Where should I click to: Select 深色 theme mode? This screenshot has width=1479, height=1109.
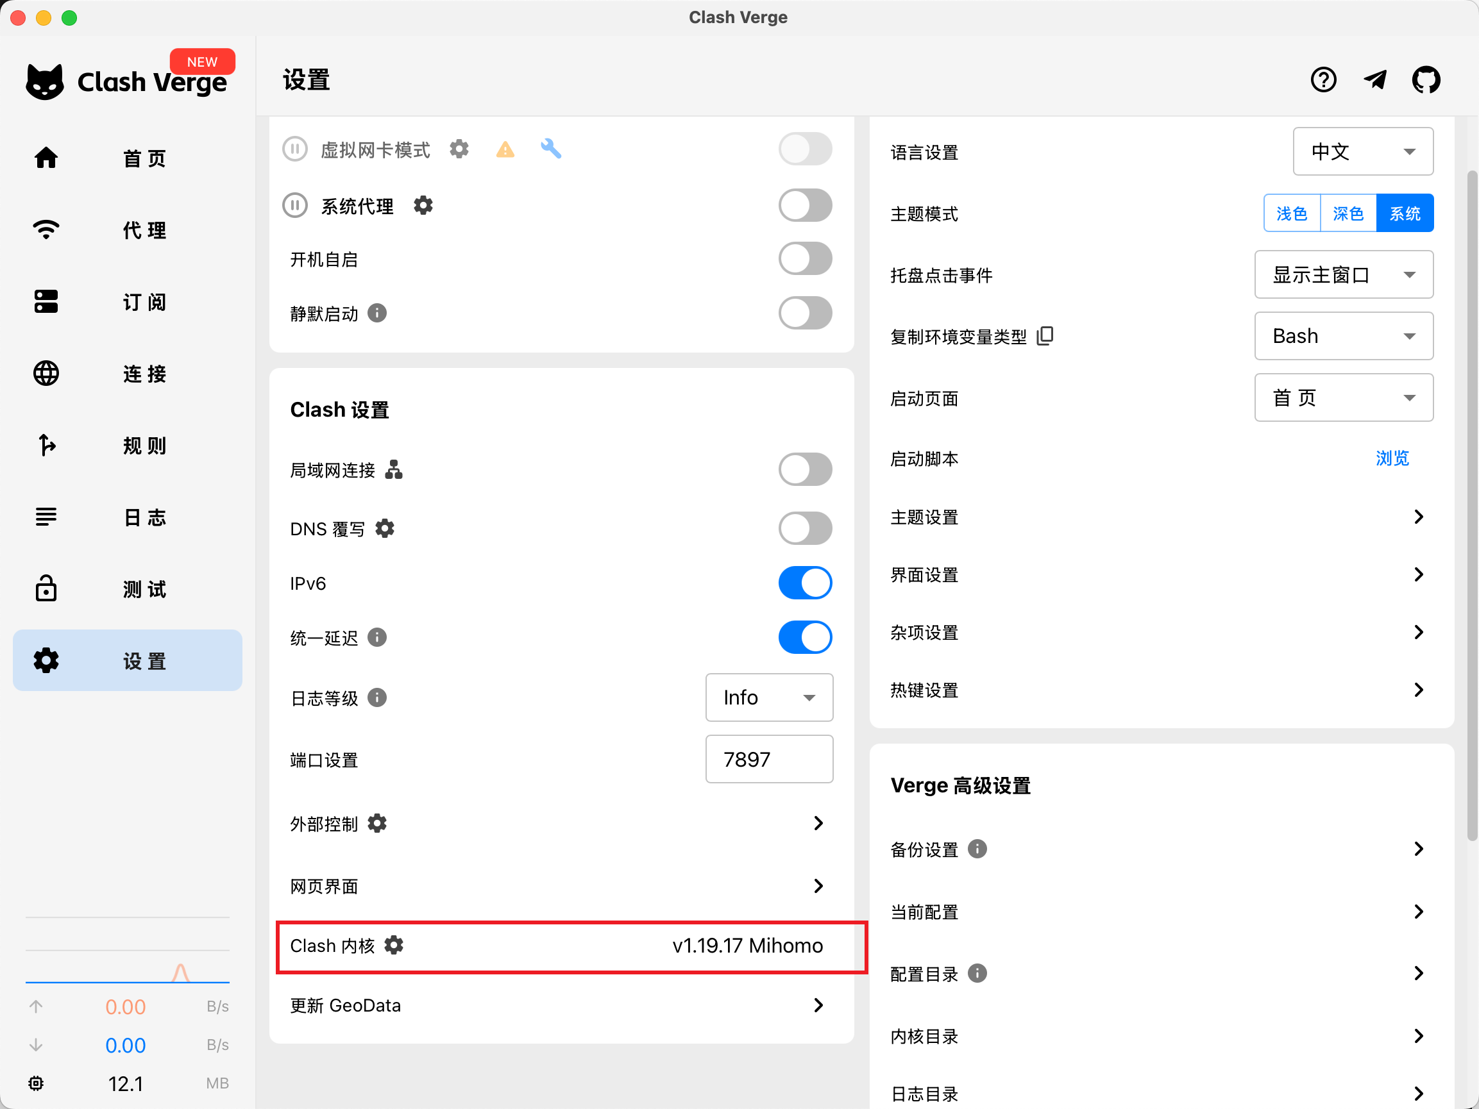pyautogui.click(x=1348, y=213)
